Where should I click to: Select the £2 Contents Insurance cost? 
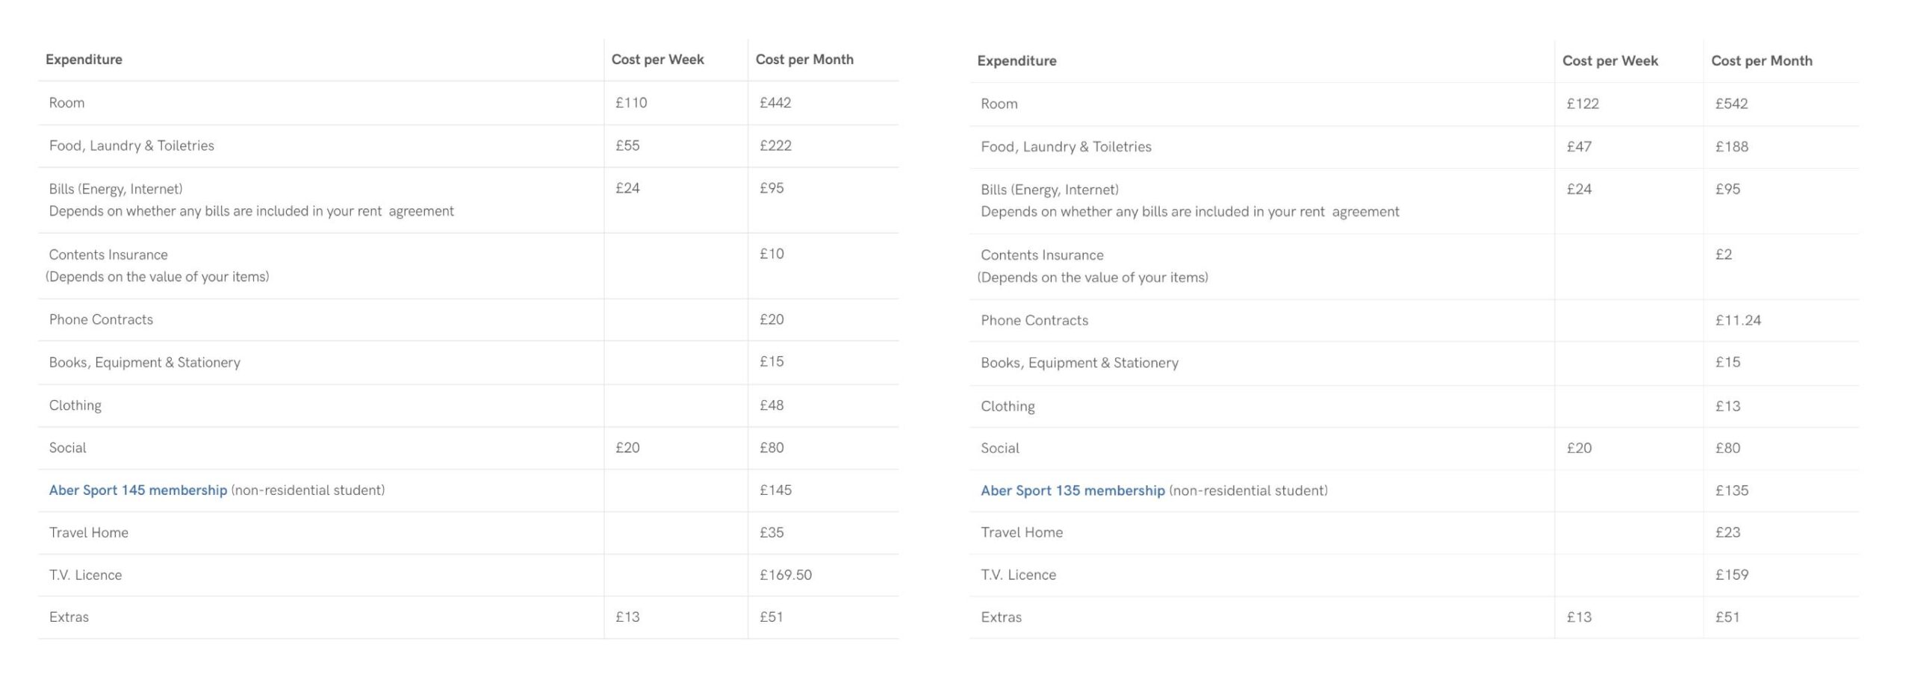click(1723, 255)
